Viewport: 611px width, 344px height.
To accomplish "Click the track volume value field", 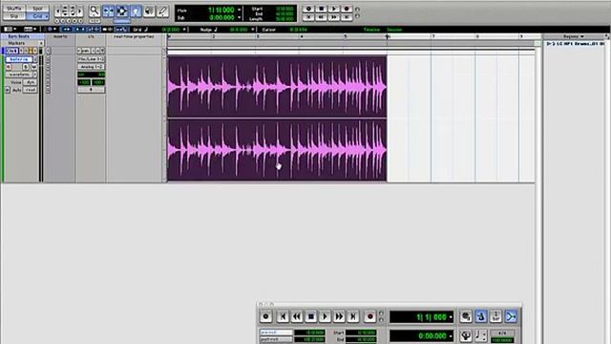I will (91, 75).
